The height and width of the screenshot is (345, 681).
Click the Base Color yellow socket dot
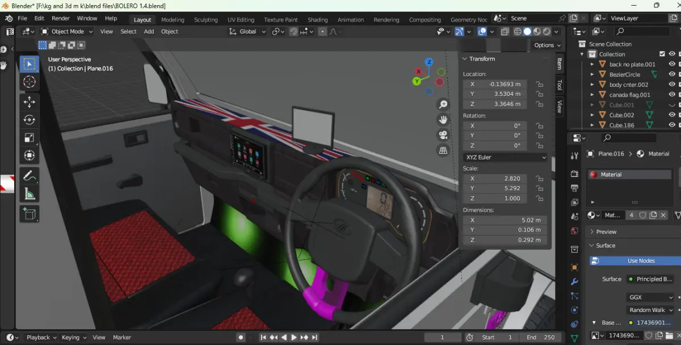coord(630,323)
